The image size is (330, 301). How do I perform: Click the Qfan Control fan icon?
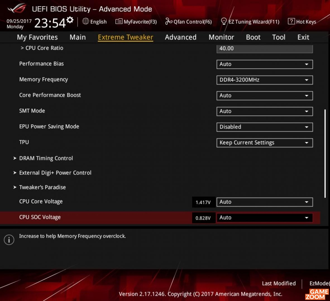[169, 21]
